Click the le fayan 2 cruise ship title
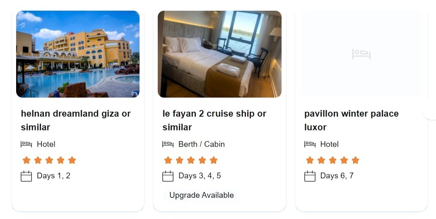The width and height of the screenshot is (436, 219). [x=214, y=120]
